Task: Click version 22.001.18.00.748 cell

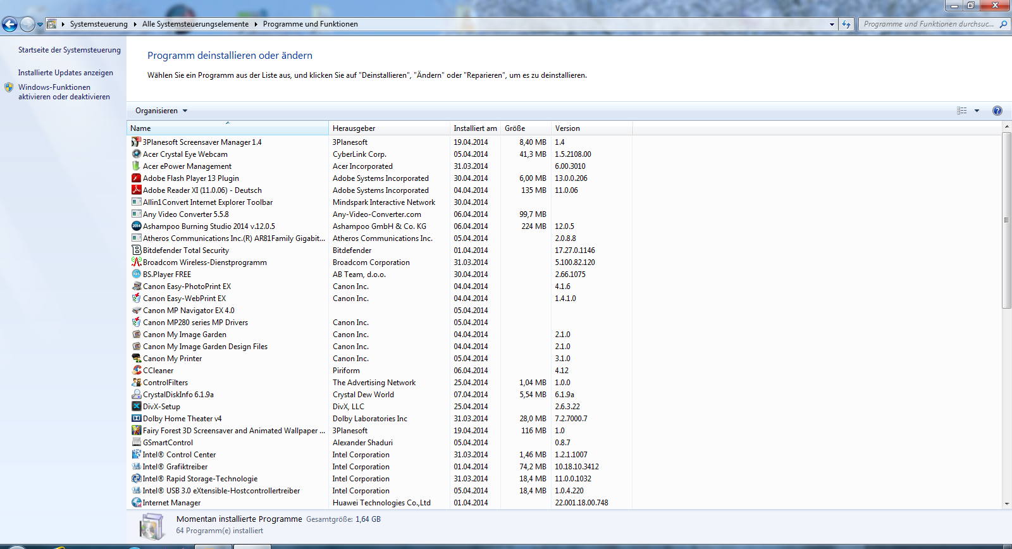Action: pos(581,503)
